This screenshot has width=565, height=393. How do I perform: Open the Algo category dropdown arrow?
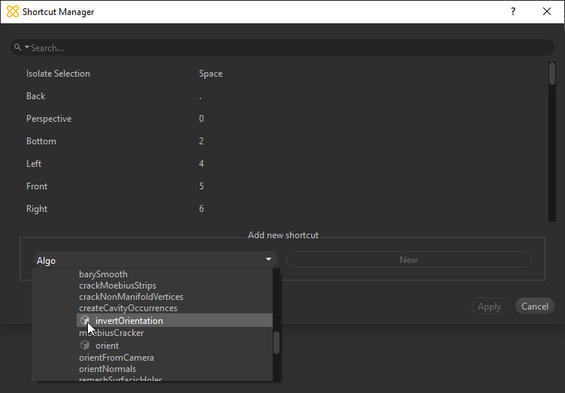pyautogui.click(x=268, y=260)
